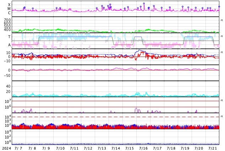Select the 7/ 9 date label
Image resolution: width=225 pixels, height=151 pixels.
46,148
